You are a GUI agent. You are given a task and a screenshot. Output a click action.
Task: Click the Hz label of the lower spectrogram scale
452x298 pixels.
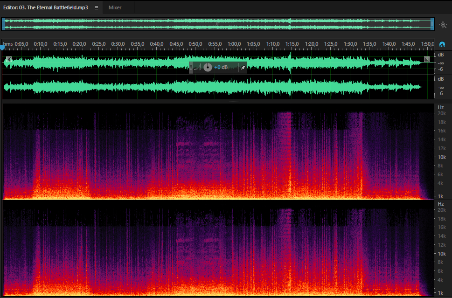pyautogui.click(x=441, y=204)
